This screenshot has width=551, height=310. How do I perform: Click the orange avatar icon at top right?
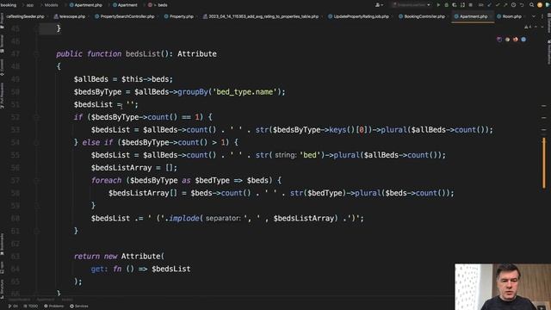pyautogui.click(x=540, y=5)
